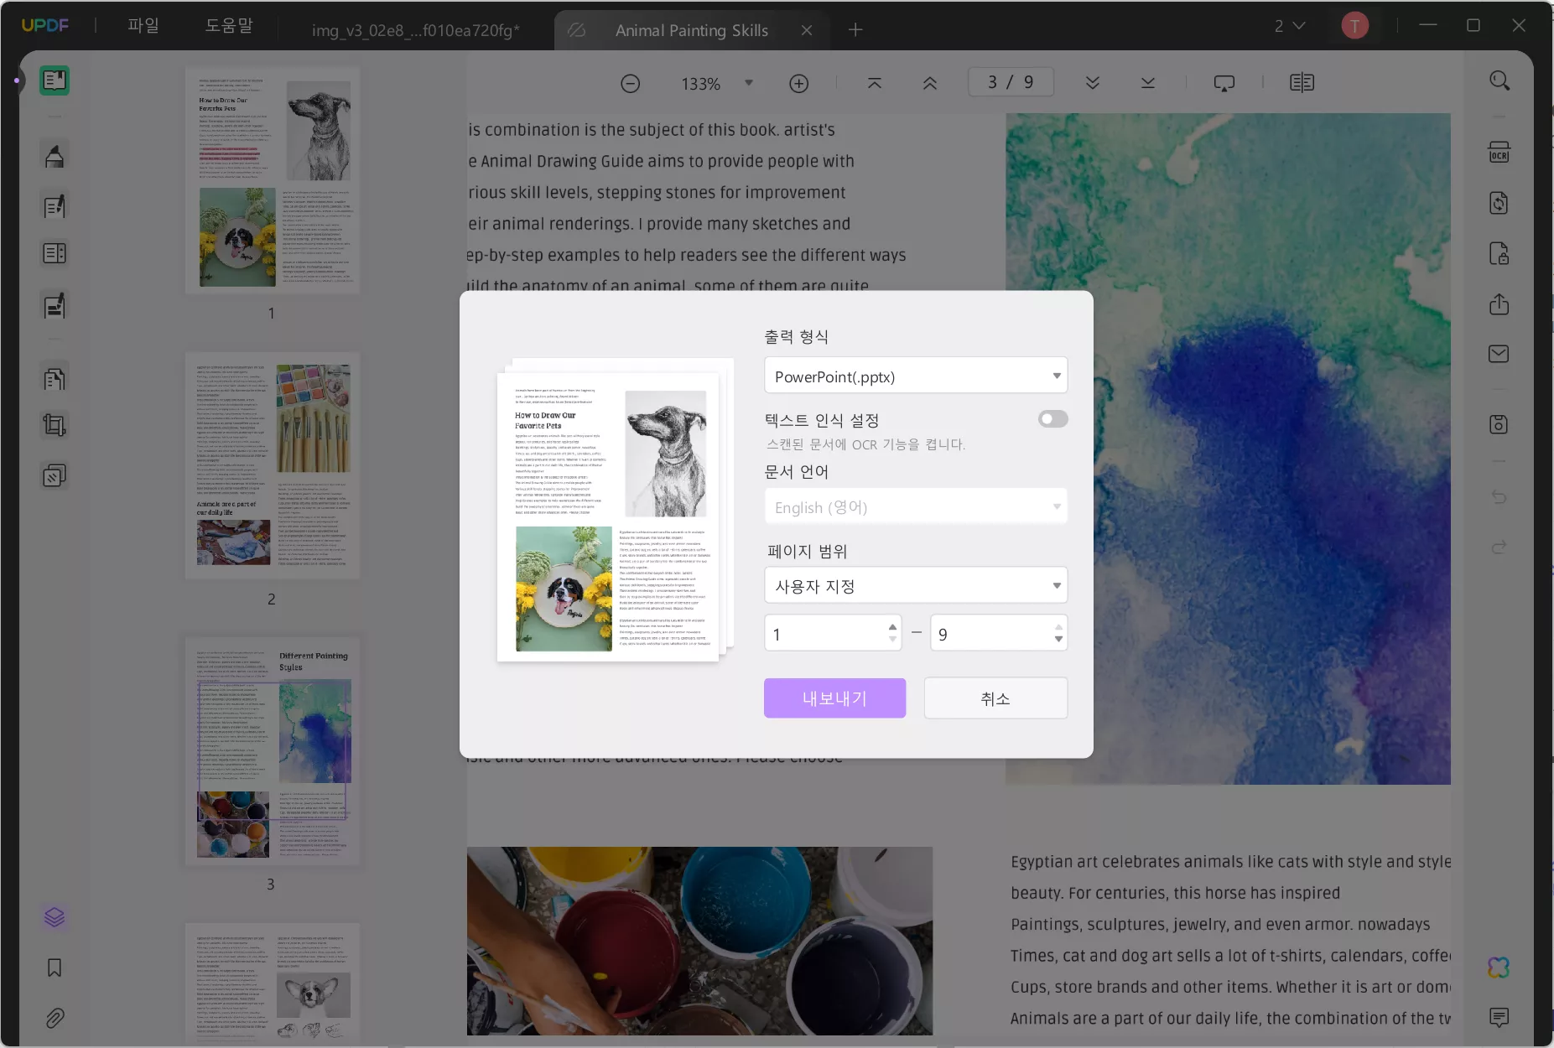The height and width of the screenshot is (1048, 1554).
Task: Run OCR text recognition tool
Action: (x=1499, y=153)
